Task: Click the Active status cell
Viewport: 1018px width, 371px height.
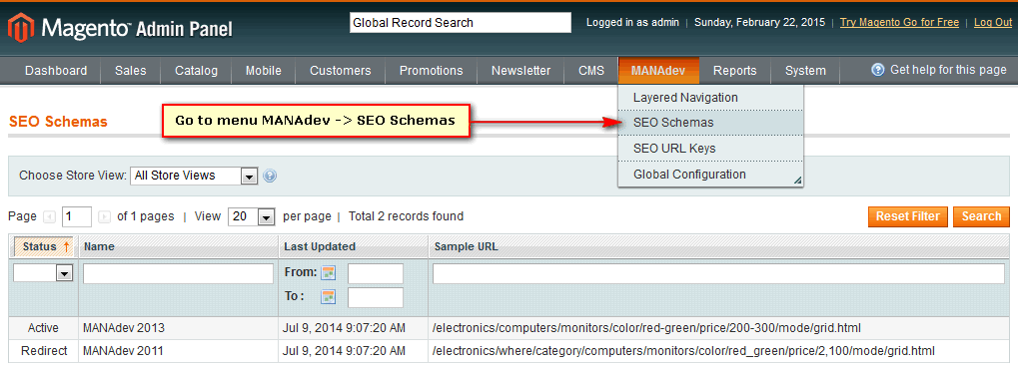Action: 44,328
